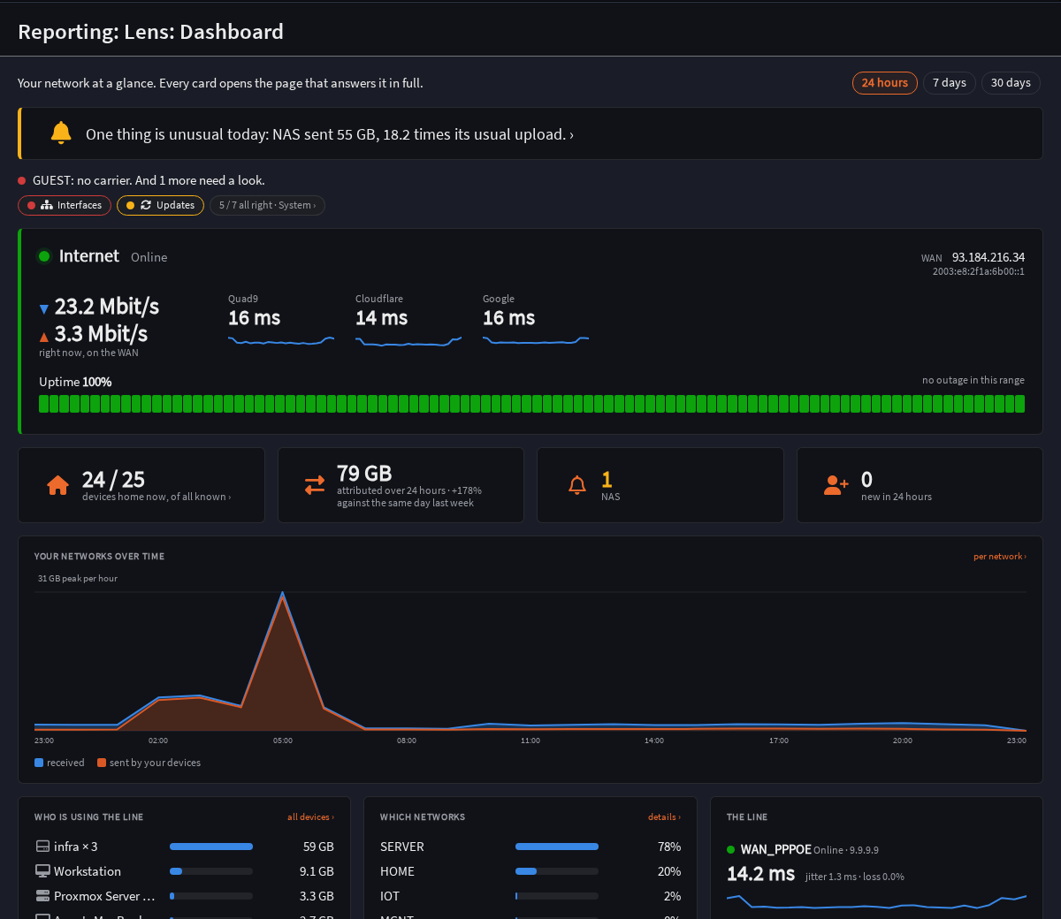Click the orange bell icon by NAS
Image resolution: width=1061 pixels, height=919 pixels.
coord(577,484)
